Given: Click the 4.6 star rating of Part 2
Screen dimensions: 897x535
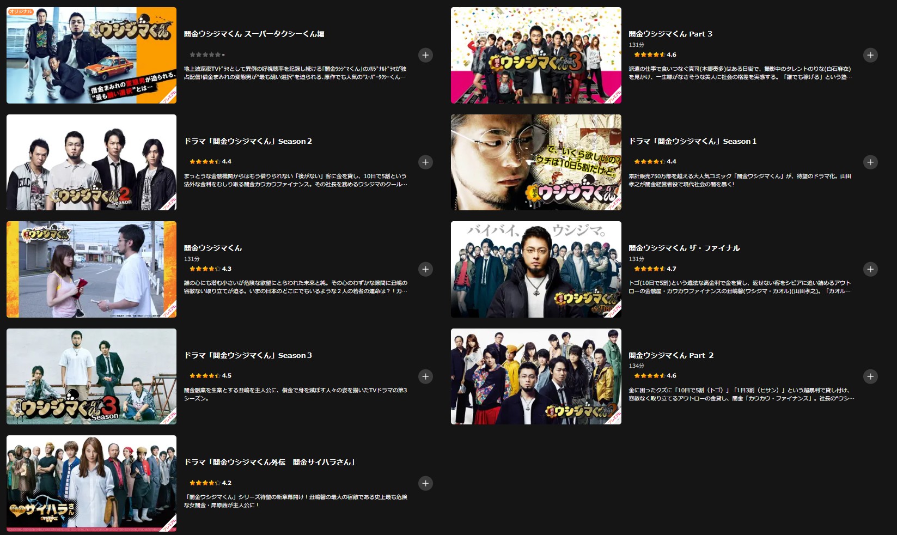Looking at the screenshot, I should pos(655,375).
